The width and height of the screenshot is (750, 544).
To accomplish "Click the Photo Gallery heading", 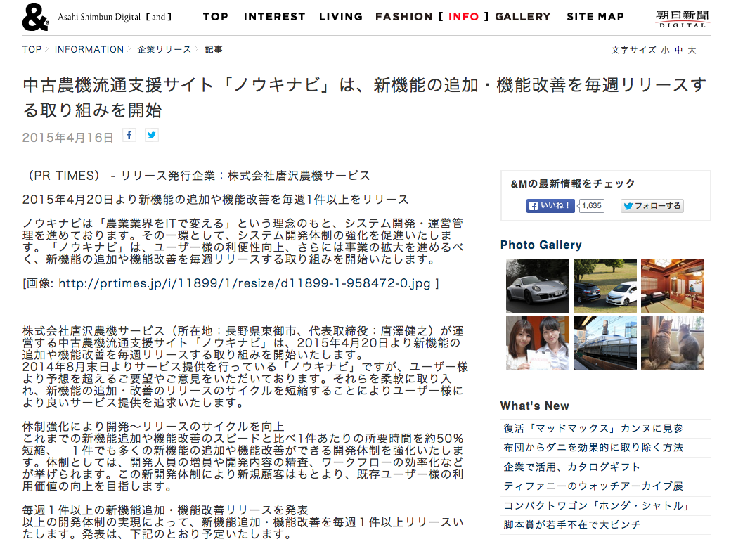I will 541,245.
